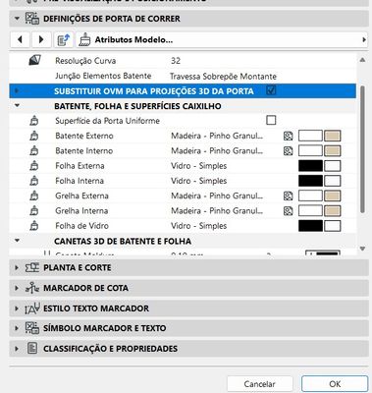Click the previous page arrow button
Viewport: 372px width, 393px height.
click(21, 40)
